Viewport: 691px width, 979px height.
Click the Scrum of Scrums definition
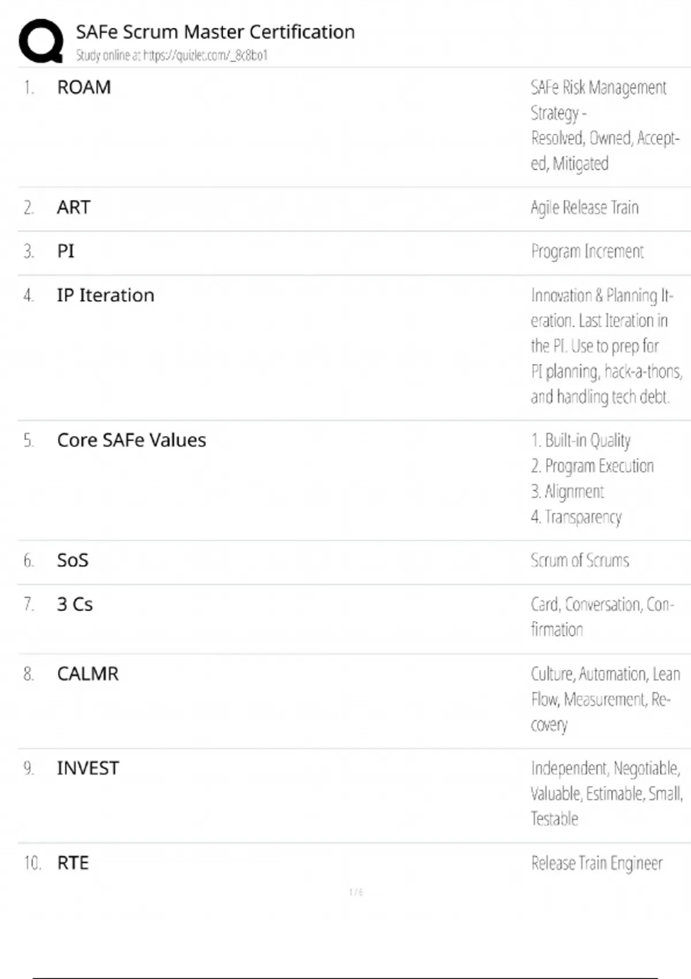pos(580,560)
